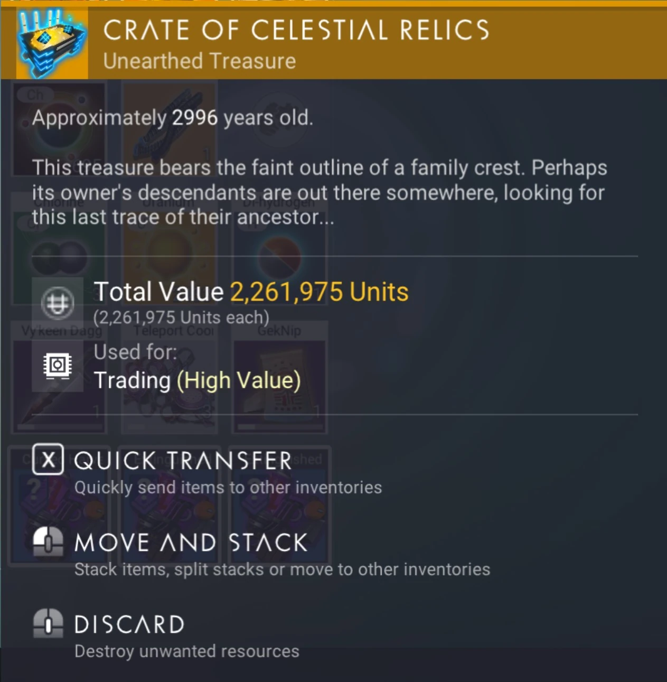667x682 pixels.
Task: Select the dimmed Uranium inventory slot
Action: coord(168,259)
